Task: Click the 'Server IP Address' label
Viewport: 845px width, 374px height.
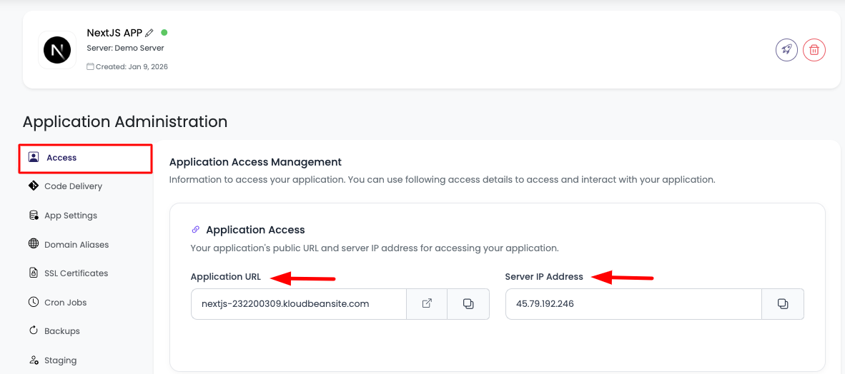Action: (x=544, y=277)
